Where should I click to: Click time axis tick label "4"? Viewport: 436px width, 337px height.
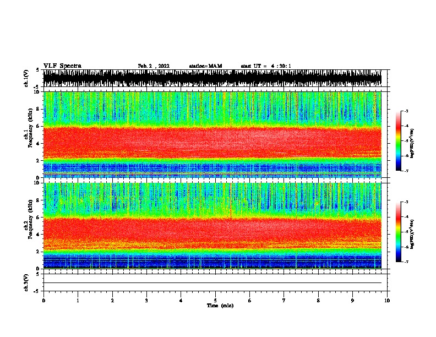181,301
